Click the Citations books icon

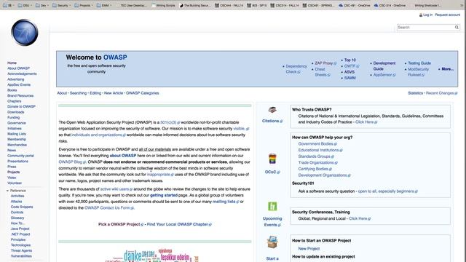click(x=272, y=110)
